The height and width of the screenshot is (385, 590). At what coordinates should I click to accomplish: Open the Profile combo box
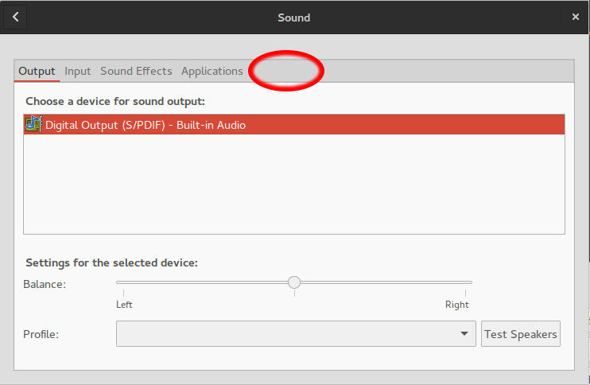[296, 334]
